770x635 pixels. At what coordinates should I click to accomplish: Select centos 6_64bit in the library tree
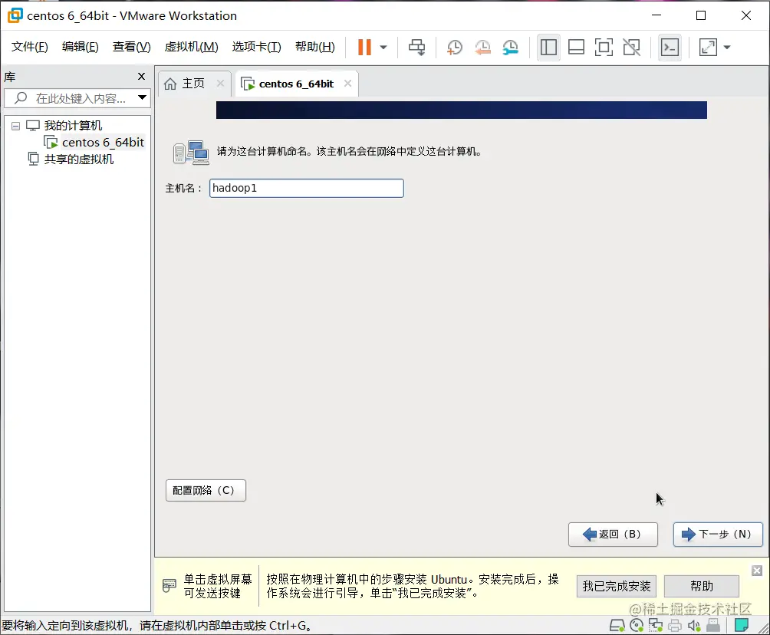click(103, 143)
